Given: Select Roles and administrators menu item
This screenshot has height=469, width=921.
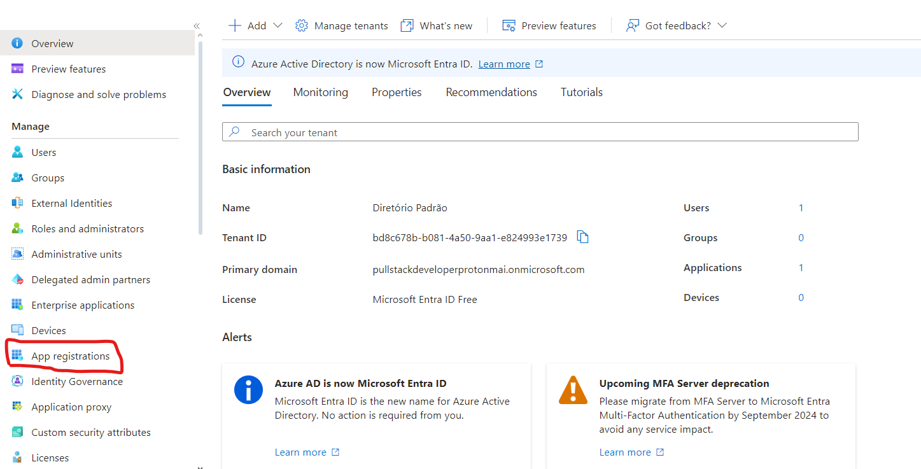Looking at the screenshot, I should point(88,228).
